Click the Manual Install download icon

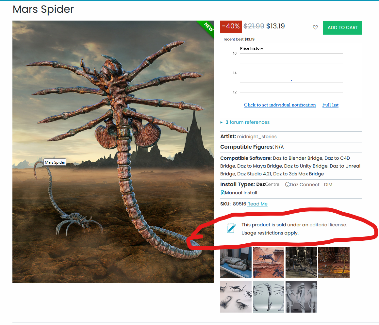222,193
